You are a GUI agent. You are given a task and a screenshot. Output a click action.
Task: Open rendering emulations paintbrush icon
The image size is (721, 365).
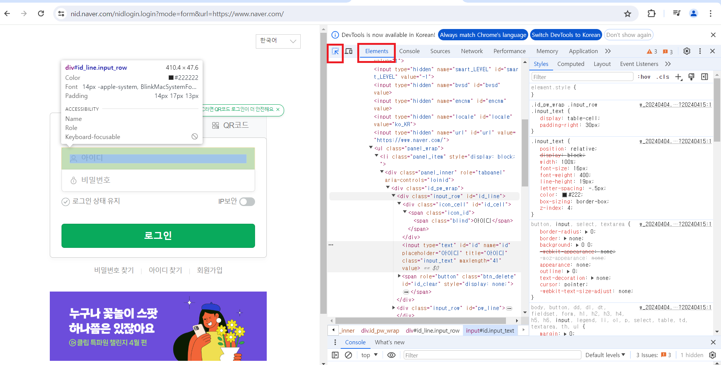[691, 77]
